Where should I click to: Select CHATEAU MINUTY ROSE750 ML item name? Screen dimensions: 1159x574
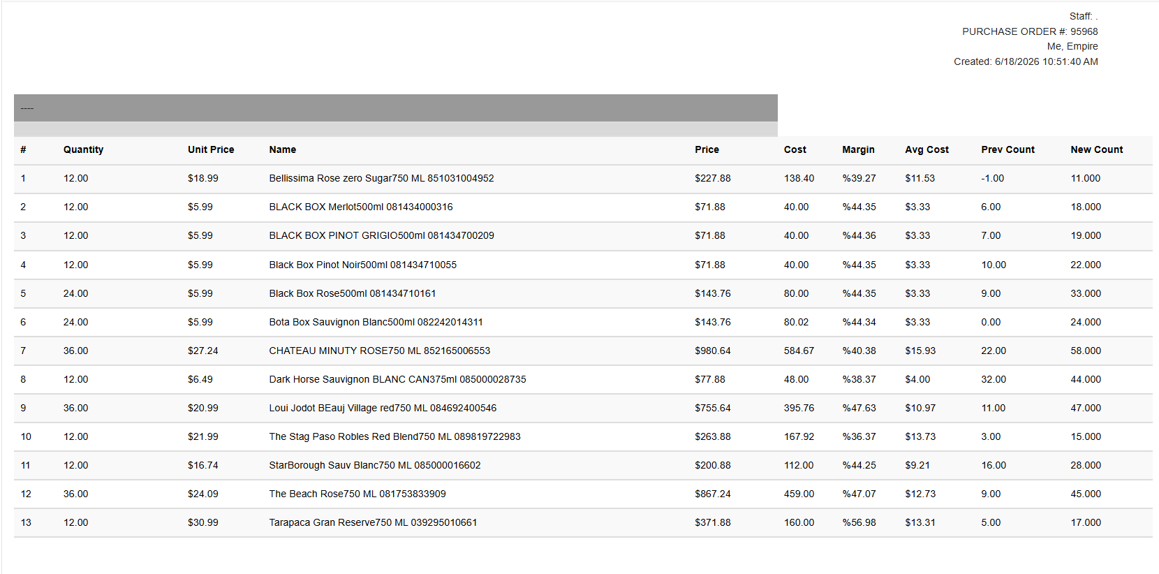pyautogui.click(x=380, y=351)
